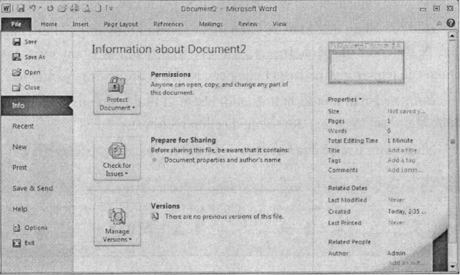This screenshot has width=460, height=275.
Task: Click the Total Editing Time value '1 Minute'
Action: (400, 140)
